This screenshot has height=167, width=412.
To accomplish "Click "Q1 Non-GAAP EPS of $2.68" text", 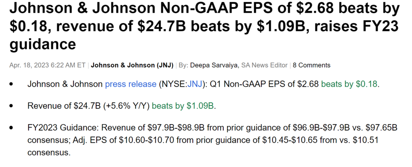I will point(265,84).
